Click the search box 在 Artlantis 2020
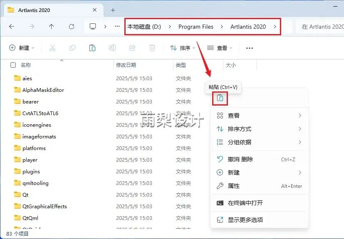Screen dimensions: 344x239 pos(320,27)
